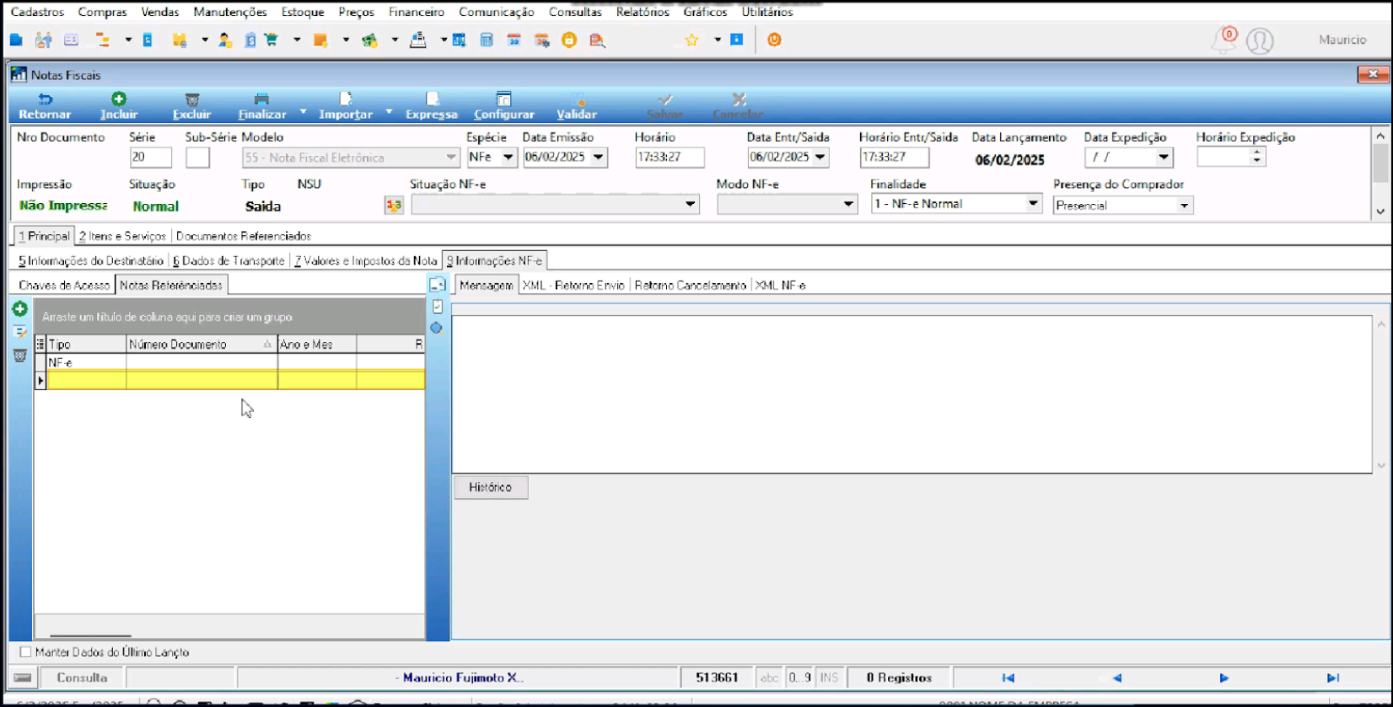Click Incluir to add a new nota fiscal
The image size is (1393, 707).
(x=118, y=106)
